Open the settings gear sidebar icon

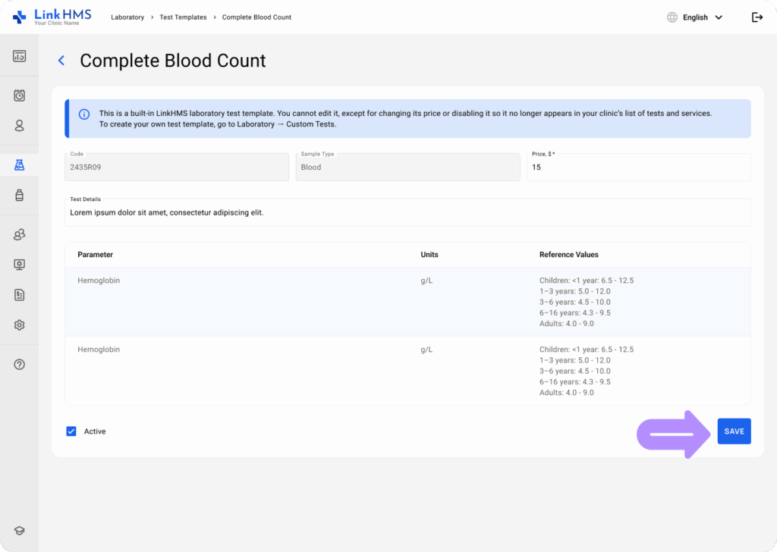tap(19, 325)
